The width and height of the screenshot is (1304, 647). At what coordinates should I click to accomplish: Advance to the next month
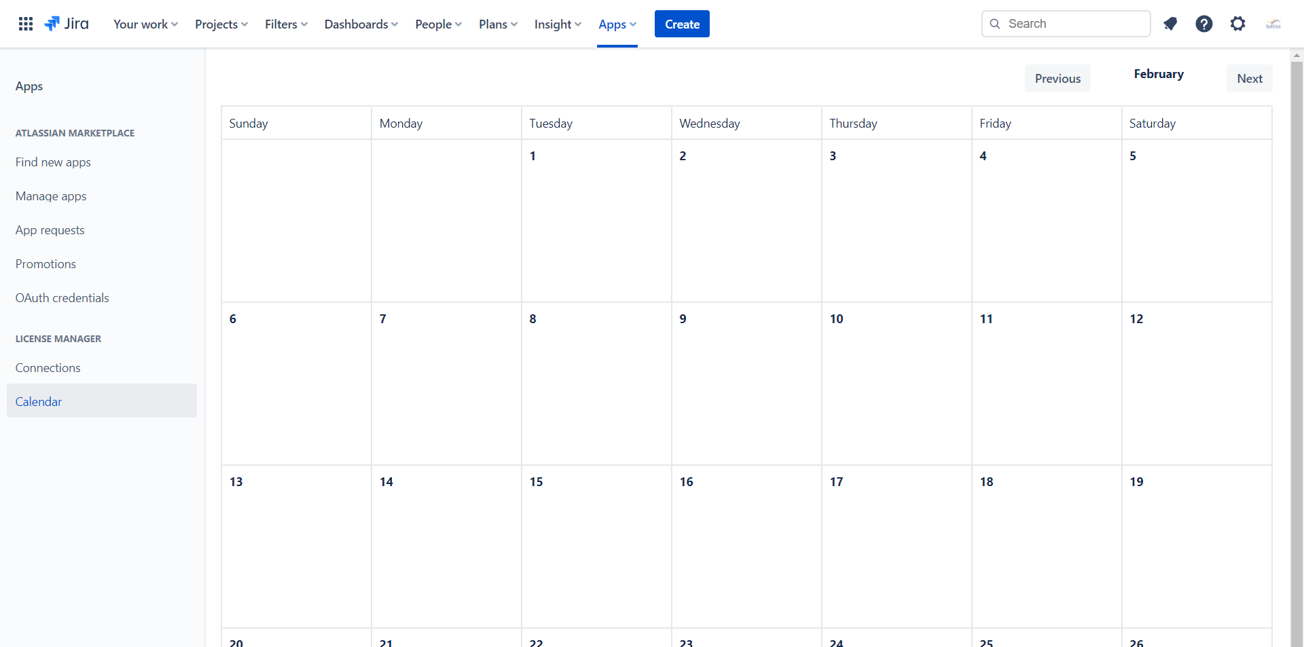1250,78
